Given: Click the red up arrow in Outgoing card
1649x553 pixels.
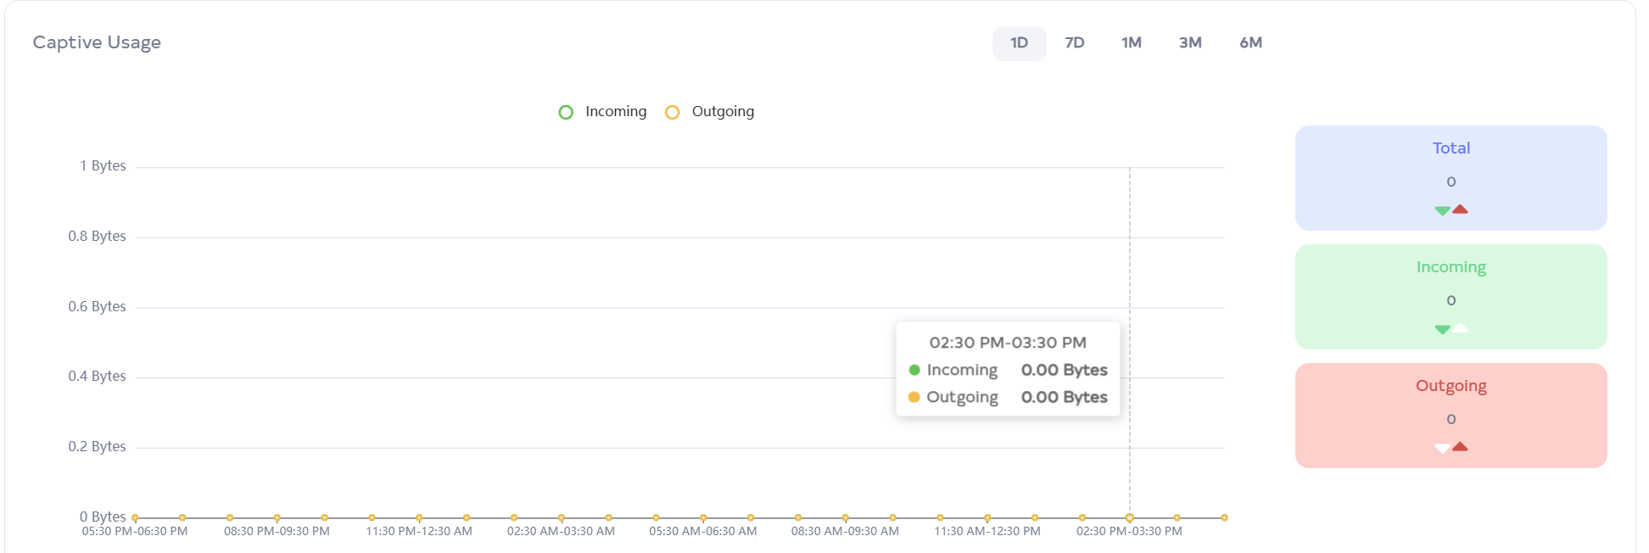Looking at the screenshot, I should coord(1460,446).
